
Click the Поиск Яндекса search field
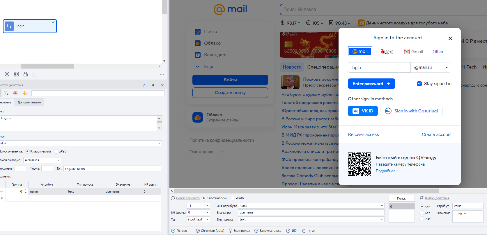point(383,9)
